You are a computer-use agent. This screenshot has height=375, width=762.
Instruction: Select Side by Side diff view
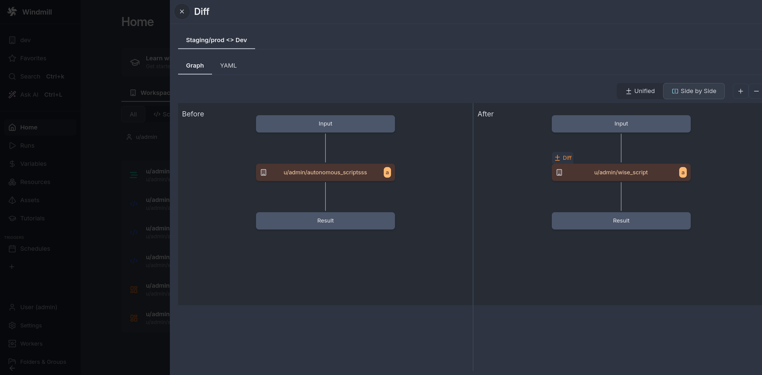click(694, 91)
